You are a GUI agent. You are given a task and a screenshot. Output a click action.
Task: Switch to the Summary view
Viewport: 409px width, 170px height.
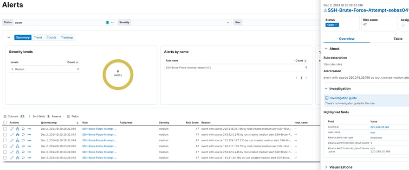[x=23, y=38]
